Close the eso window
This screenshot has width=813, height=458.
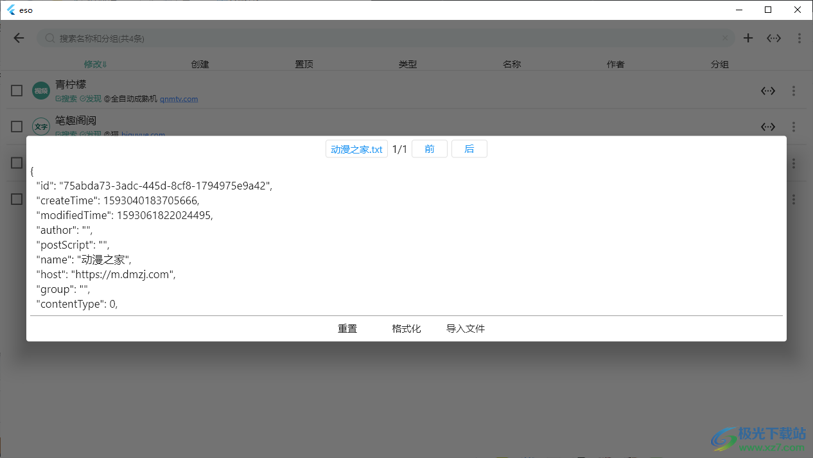[x=798, y=10]
